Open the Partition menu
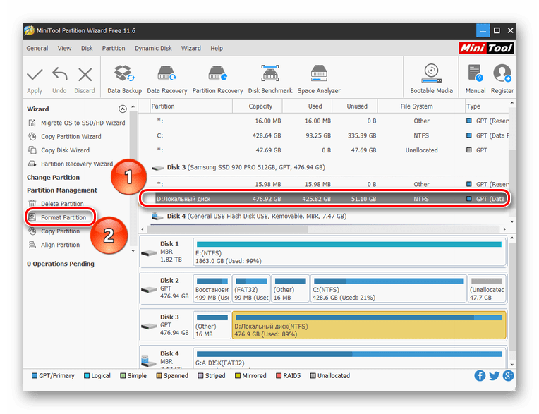Image resolution: width=539 pixels, height=414 pixels. pos(114,49)
